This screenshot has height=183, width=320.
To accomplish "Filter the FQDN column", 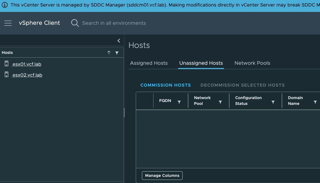I will (x=179, y=102).
